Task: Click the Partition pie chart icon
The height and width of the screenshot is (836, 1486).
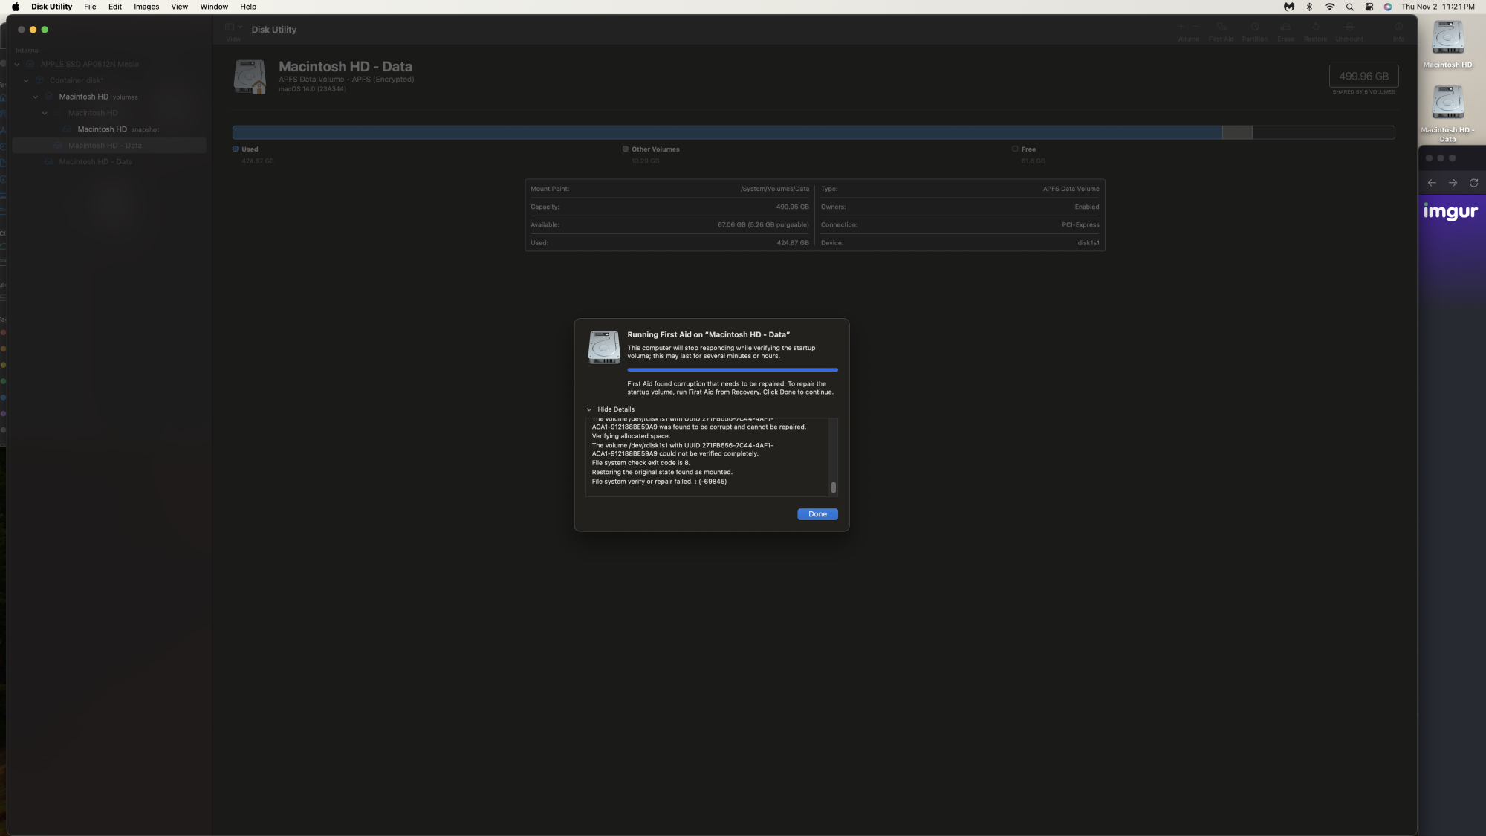Action: point(1255,27)
